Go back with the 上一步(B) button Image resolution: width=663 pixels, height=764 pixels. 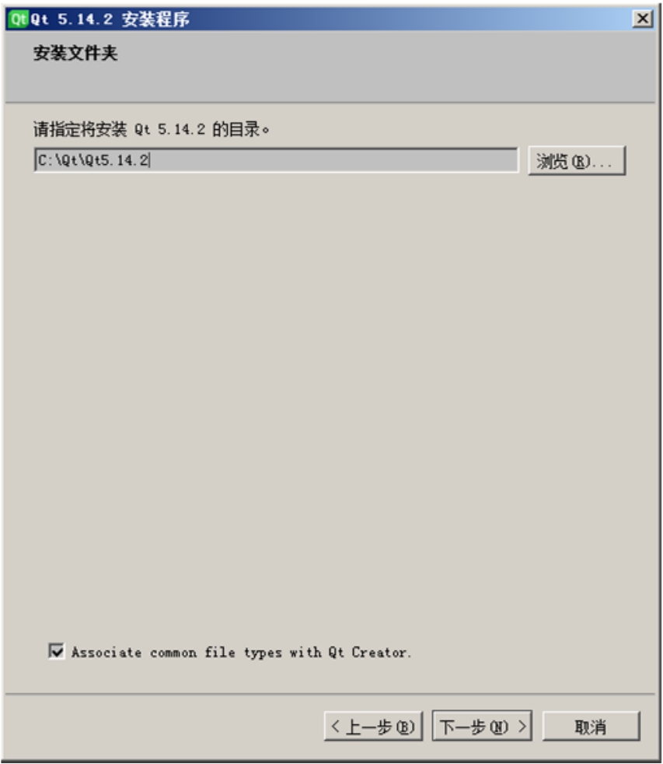click(373, 726)
